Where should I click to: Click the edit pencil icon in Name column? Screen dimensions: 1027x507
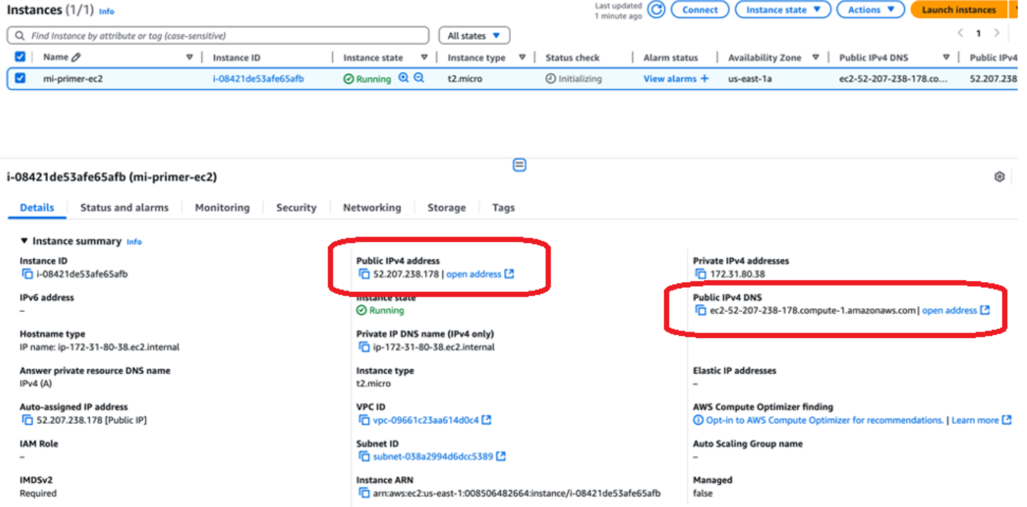pyautogui.click(x=76, y=58)
